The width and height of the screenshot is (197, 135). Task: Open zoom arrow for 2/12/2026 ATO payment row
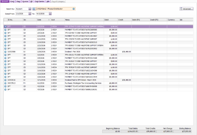coord(5,36)
